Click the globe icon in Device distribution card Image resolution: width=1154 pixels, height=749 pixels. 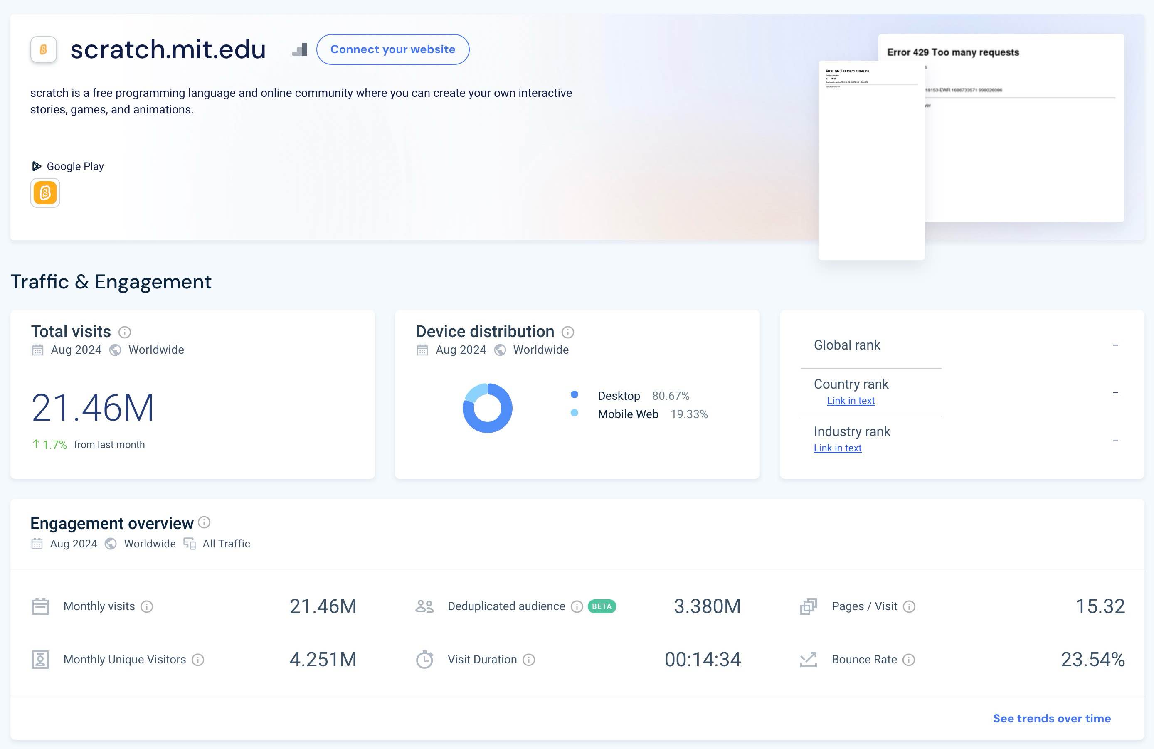pos(500,350)
